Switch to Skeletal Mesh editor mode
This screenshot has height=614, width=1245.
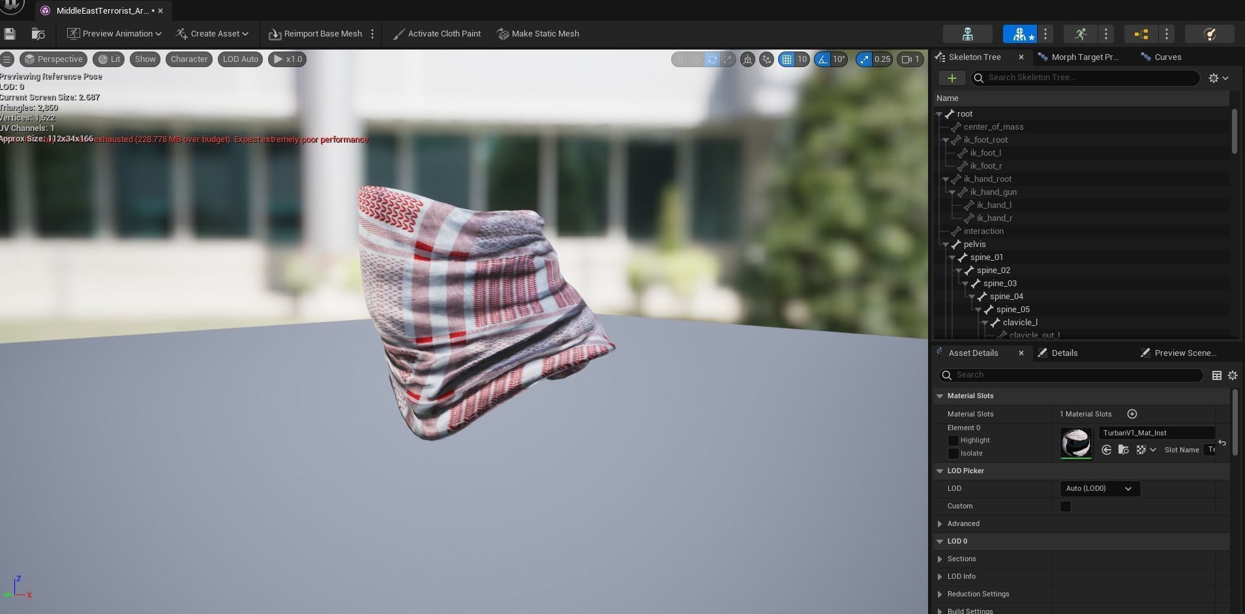[1020, 34]
